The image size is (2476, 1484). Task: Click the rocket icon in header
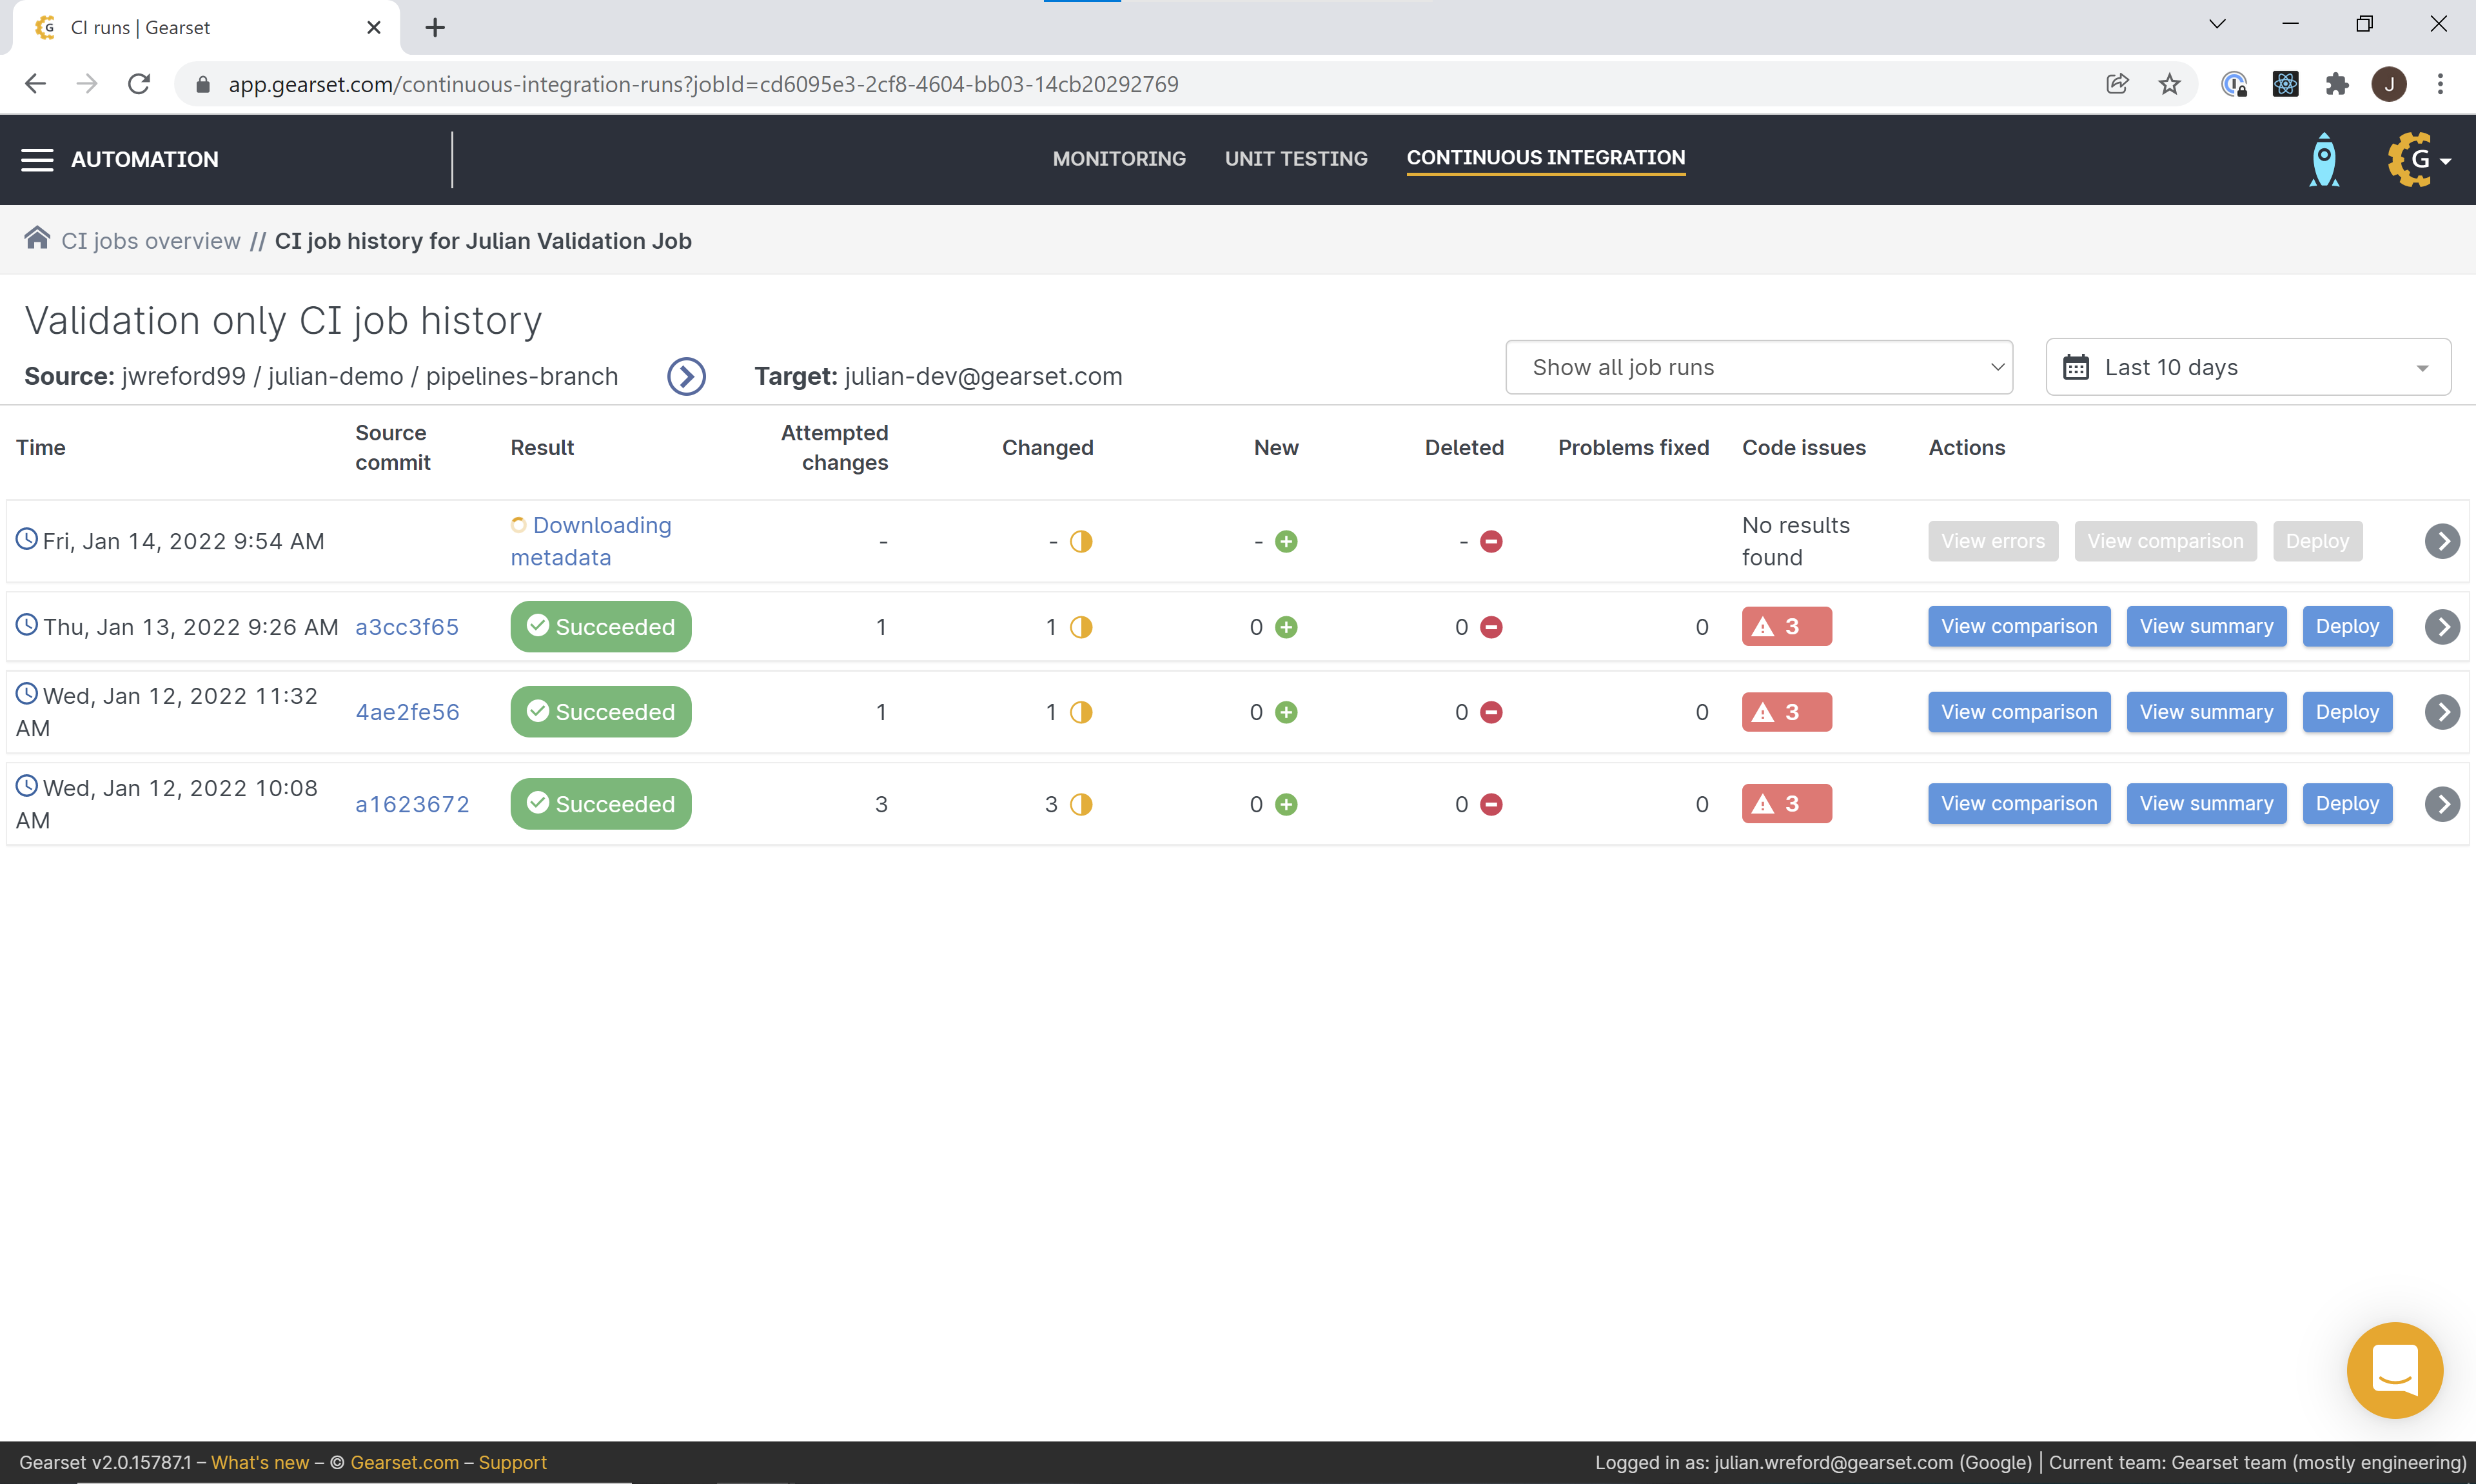pos(2324,159)
